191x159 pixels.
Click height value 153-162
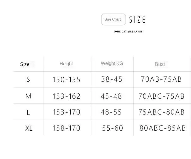pyautogui.click(x=67, y=96)
